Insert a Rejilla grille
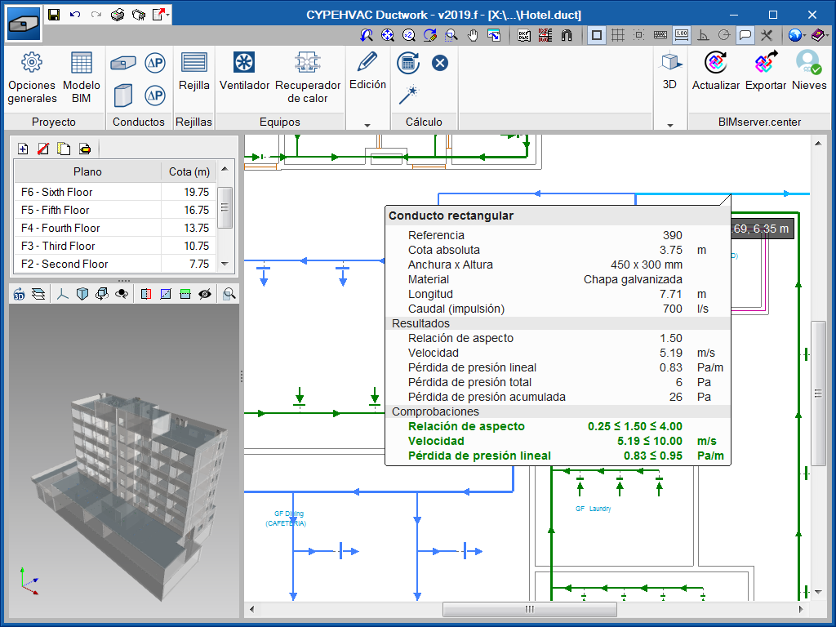This screenshot has height=627, width=836. [194, 72]
